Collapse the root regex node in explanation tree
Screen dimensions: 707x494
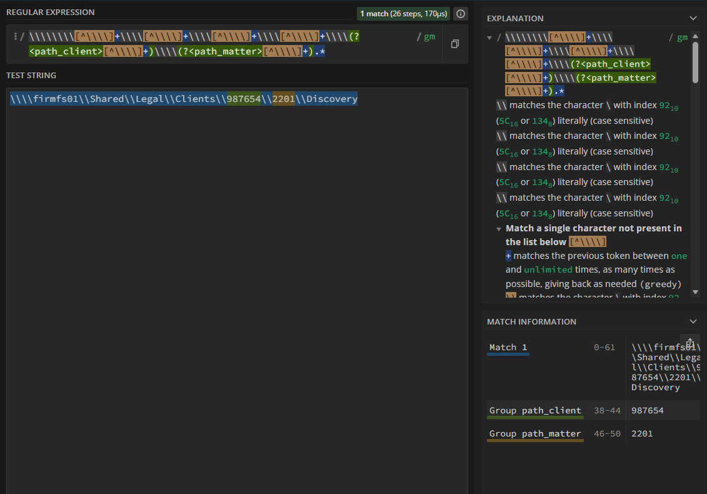(489, 38)
